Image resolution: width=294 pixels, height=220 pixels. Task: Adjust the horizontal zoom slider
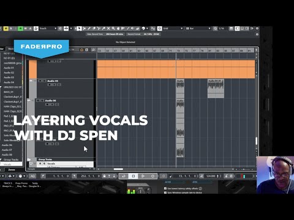click(x=244, y=169)
